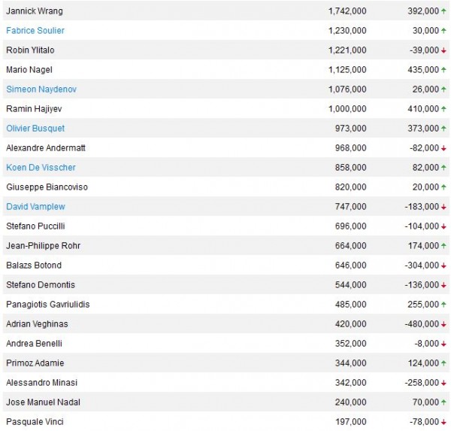Click red down arrow beside -39,000
Screen dimensions: 451x431
pyautogui.click(x=443, y=50)
